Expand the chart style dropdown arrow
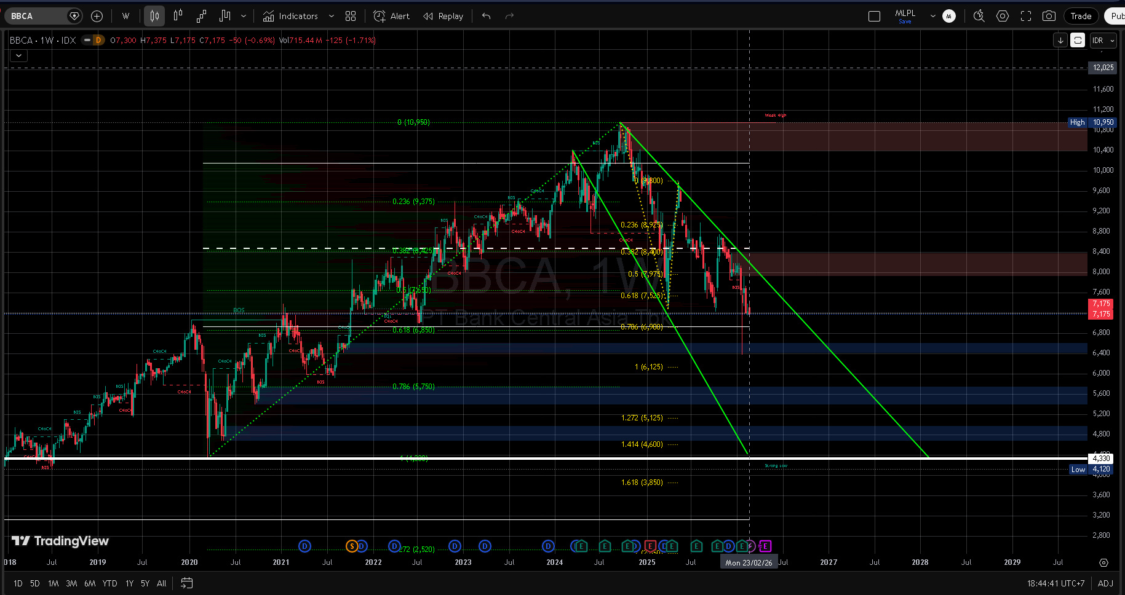 click(244, 16)
